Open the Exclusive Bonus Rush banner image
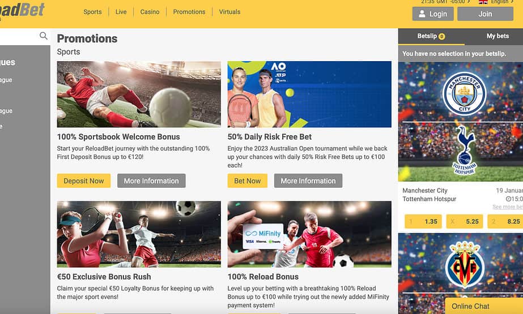 (139, 234)
